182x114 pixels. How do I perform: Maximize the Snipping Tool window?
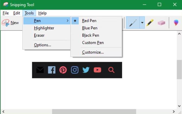(159, 5)
